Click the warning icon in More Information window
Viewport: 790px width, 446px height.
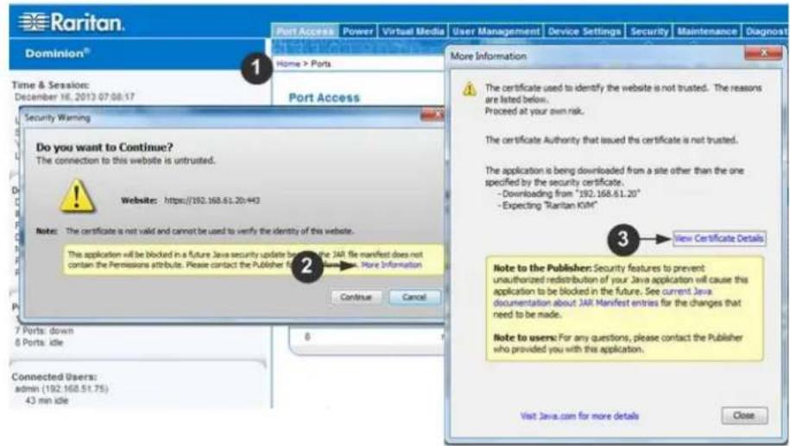[470, 89]
